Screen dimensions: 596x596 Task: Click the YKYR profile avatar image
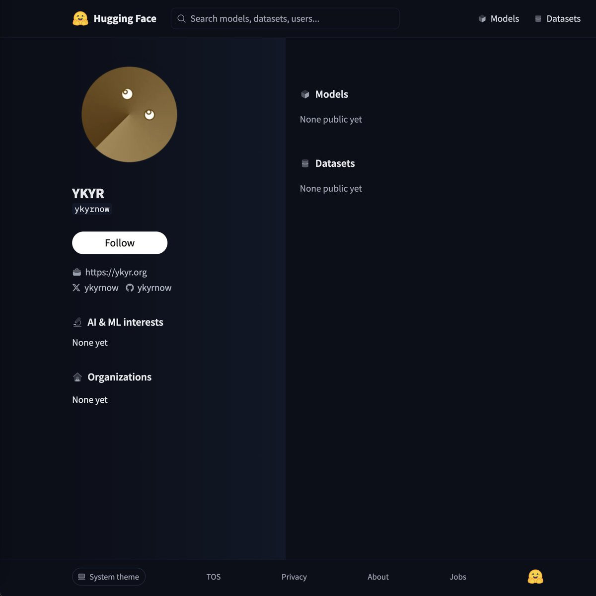pos(129,114)
